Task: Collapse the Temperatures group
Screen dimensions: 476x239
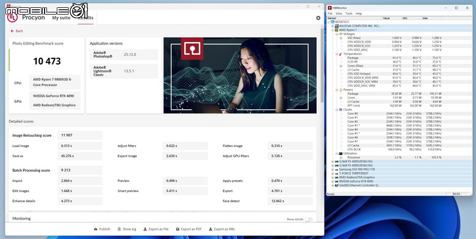Action: click(337, 54)
